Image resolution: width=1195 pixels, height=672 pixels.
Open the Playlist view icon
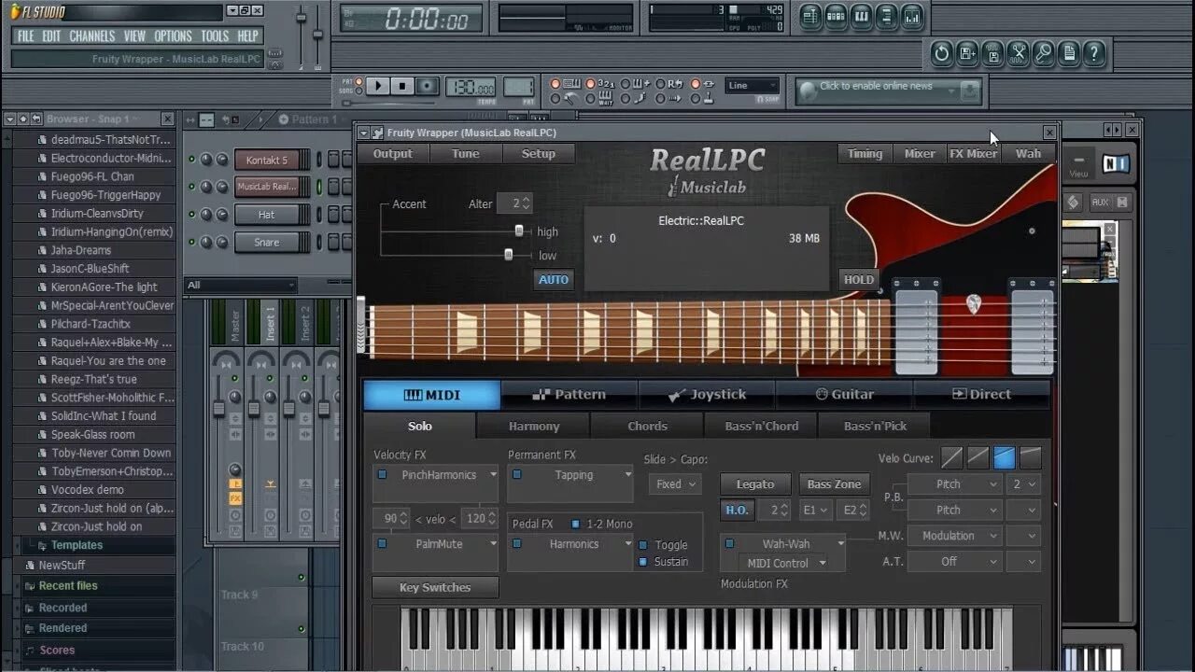point(809,16)
